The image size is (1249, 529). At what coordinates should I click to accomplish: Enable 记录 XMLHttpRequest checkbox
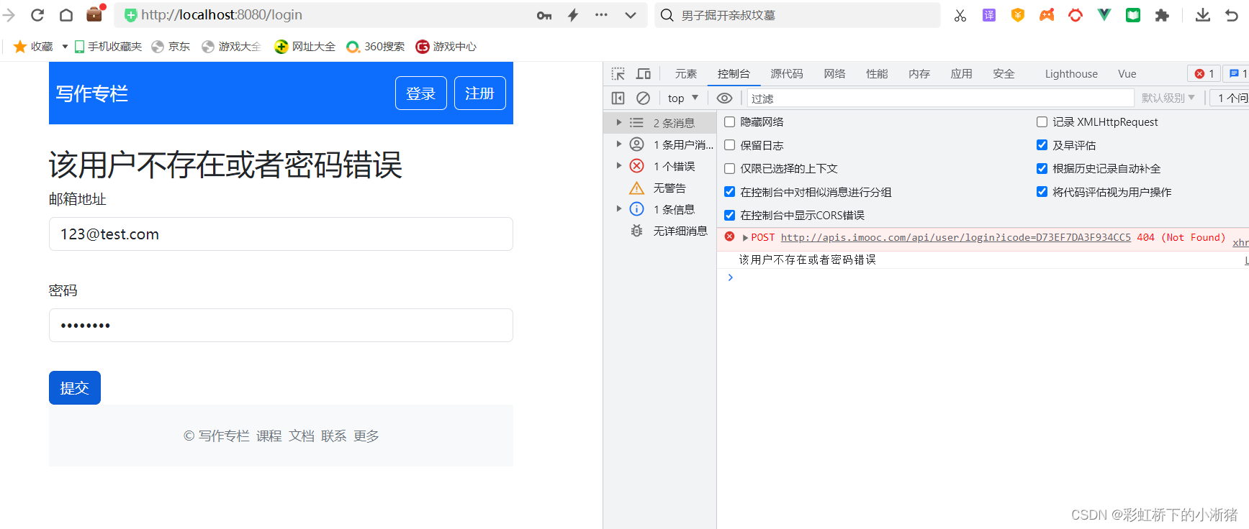(1042, 122)
